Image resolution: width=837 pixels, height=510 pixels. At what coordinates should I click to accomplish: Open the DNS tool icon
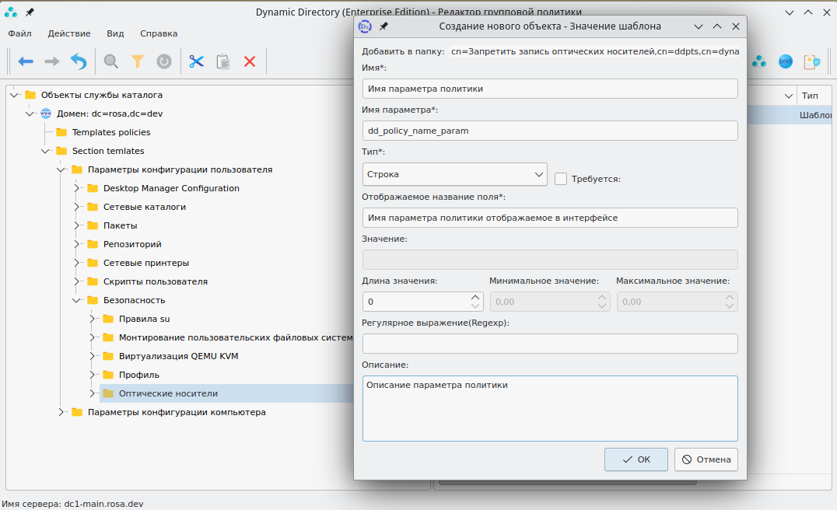(786, 61)
